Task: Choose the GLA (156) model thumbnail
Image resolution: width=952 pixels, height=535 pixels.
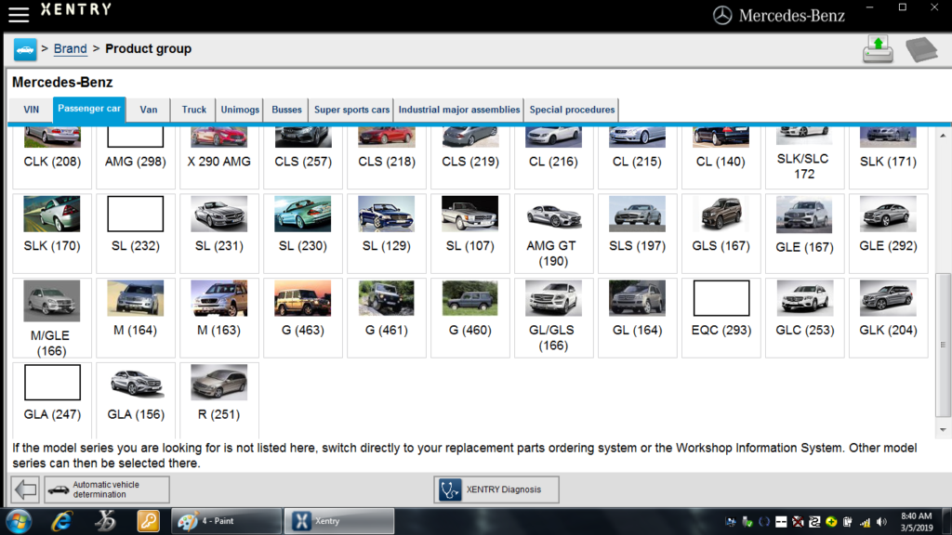Action: pos(136,382)
